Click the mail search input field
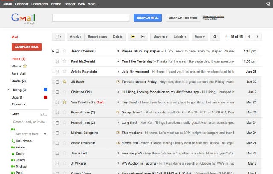Viewport: 273px width, 174px height. pyautogui.click(x=91, y=18)
